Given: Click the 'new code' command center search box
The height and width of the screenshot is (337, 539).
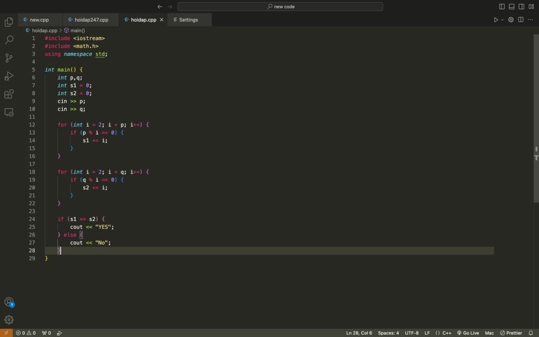Looking at the screenshot, I should [x=280, y=6].
